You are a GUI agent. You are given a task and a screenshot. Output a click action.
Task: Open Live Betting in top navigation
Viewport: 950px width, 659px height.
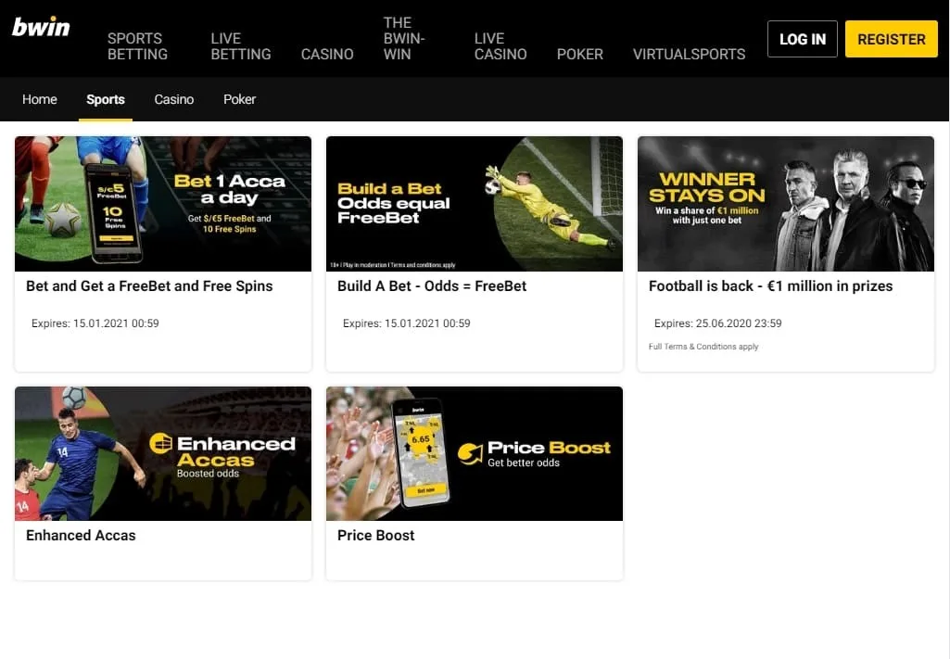[x=241, y=46]
